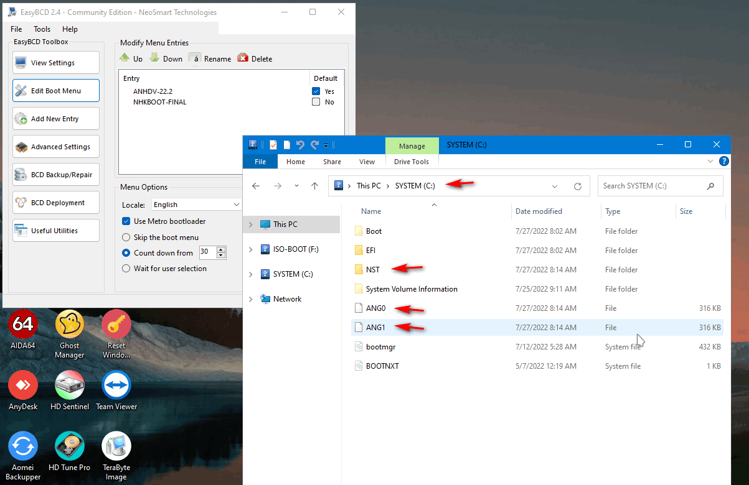Click Undo in Explorer quick access toolbar
This screenshot has width=749, height=485.
click(301, 145)
